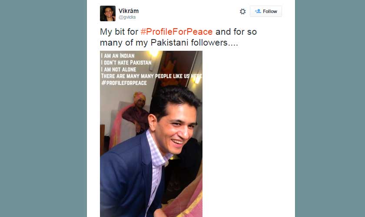Open the gear settings menu on tweet

pos(242,12)
